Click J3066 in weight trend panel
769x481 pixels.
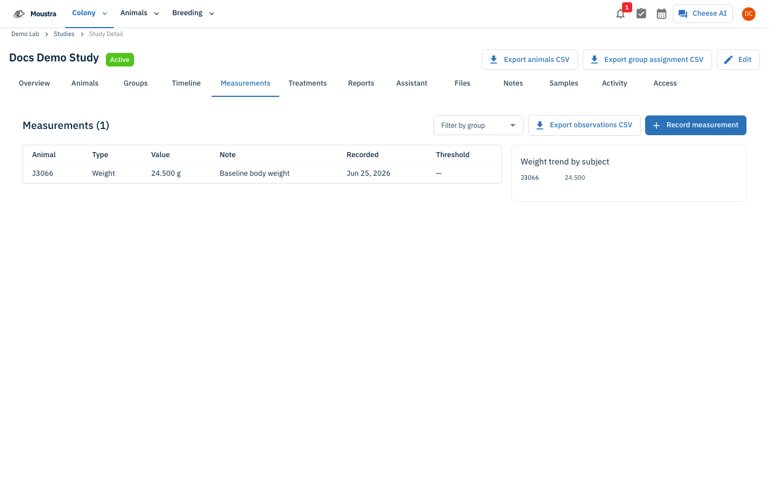point(530,178)
